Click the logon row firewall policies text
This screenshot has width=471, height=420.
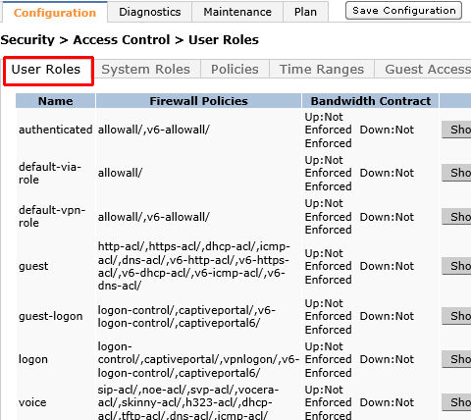click(x=198, y=359)
